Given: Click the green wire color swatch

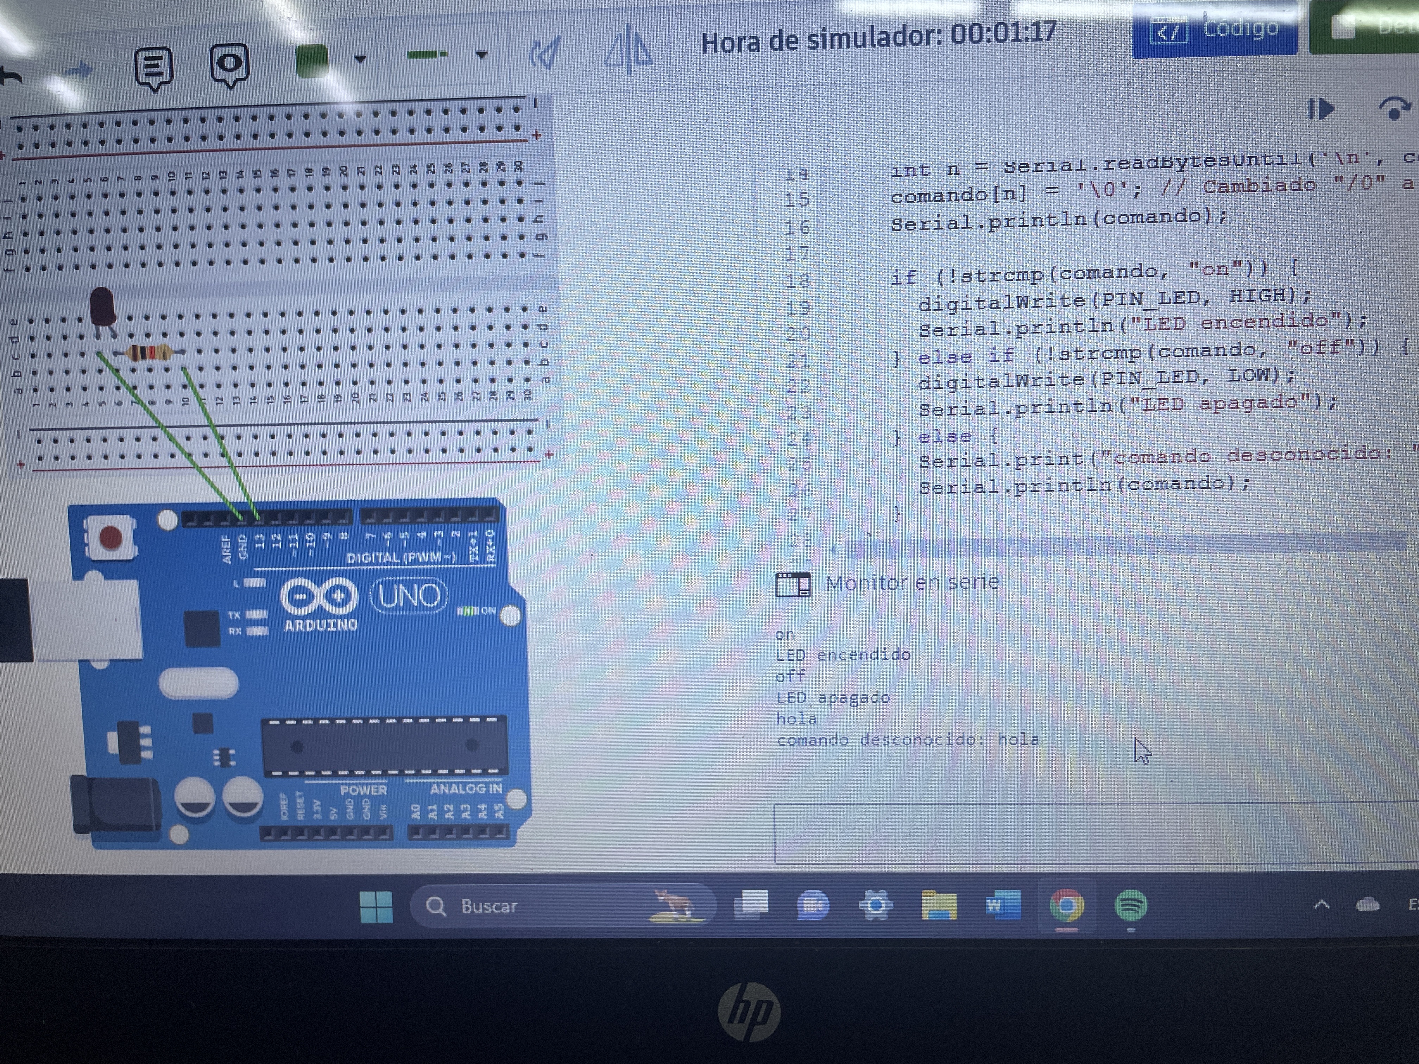Looking at the screenshot, I should [313, 62].
